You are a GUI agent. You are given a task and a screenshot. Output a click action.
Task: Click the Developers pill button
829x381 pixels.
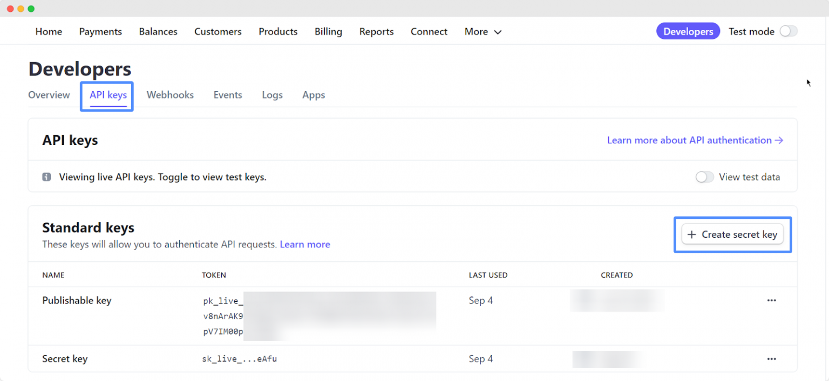pos(688,31)
